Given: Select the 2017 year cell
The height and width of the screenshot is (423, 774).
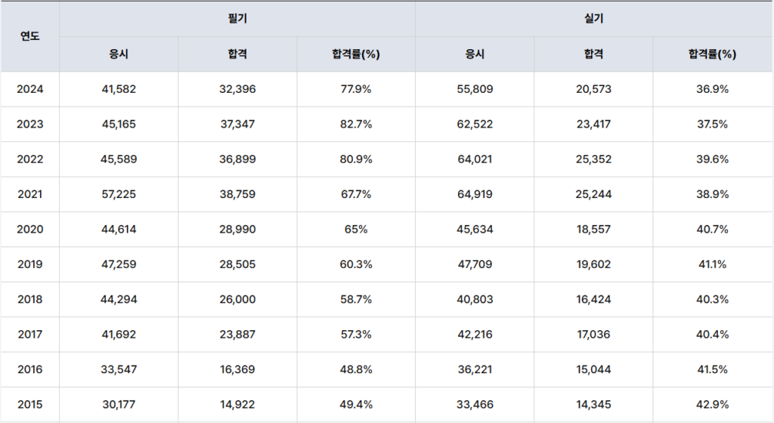Looking at the screenshot, I should (x=29, y=335).
